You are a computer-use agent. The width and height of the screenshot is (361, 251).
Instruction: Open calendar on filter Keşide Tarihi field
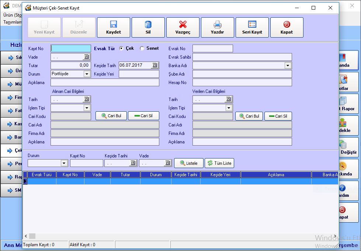pyautogui.click(x=133, y=163)
